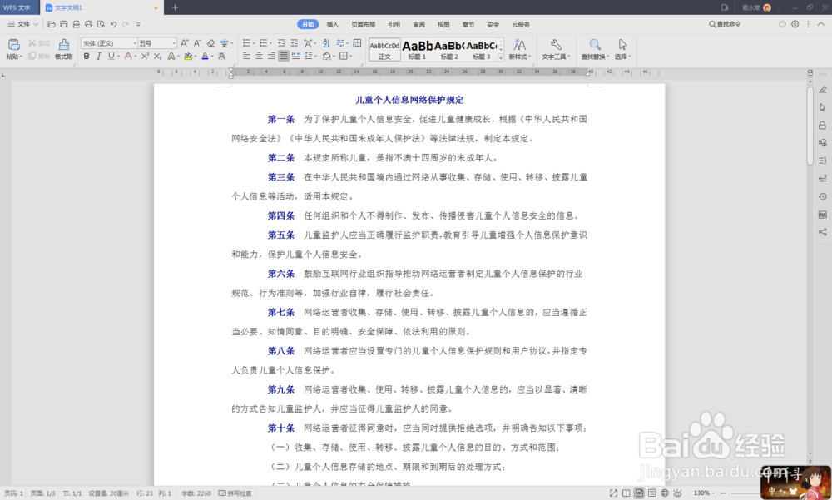Viewport: 832px width, 500px height.
Task: Toggle justified alignment
Action: [x=284, y=56]
